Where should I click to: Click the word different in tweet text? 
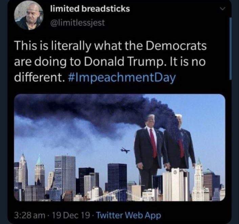pyautogui.click(x=38, y=77)
